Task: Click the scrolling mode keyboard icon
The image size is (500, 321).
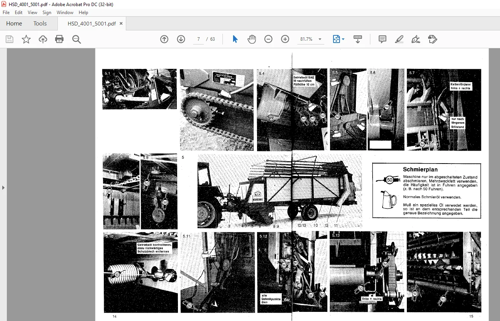Action: coord(358,39)
